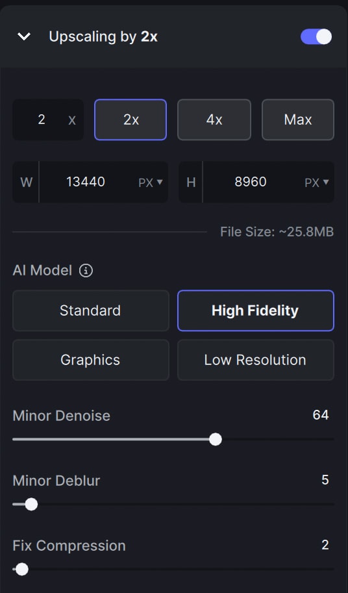Screen dimensions: 348x593
Task: Collapse the Upscaling section chevron
Action: (x=24, y=36)
